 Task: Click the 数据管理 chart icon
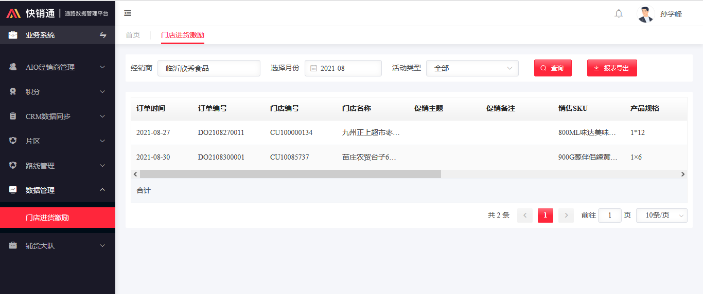(x=13, y=190)
